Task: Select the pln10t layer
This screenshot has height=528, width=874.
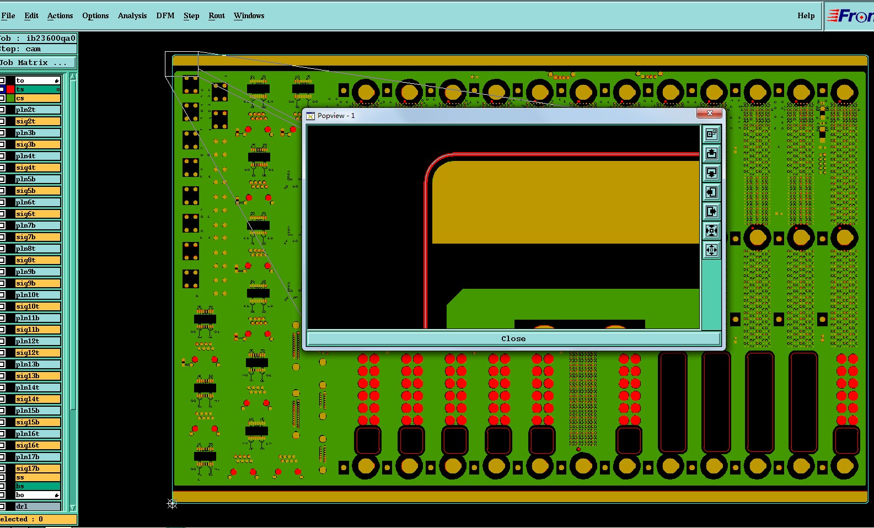Action: coord(38,295)
